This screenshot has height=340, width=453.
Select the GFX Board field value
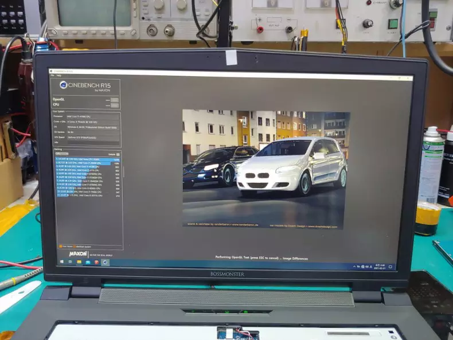coord(93,138)
